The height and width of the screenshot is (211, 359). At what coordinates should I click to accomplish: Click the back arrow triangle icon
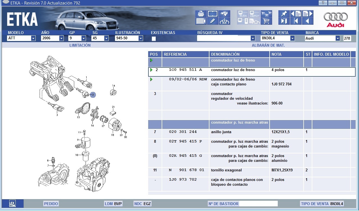click(308, 21)
